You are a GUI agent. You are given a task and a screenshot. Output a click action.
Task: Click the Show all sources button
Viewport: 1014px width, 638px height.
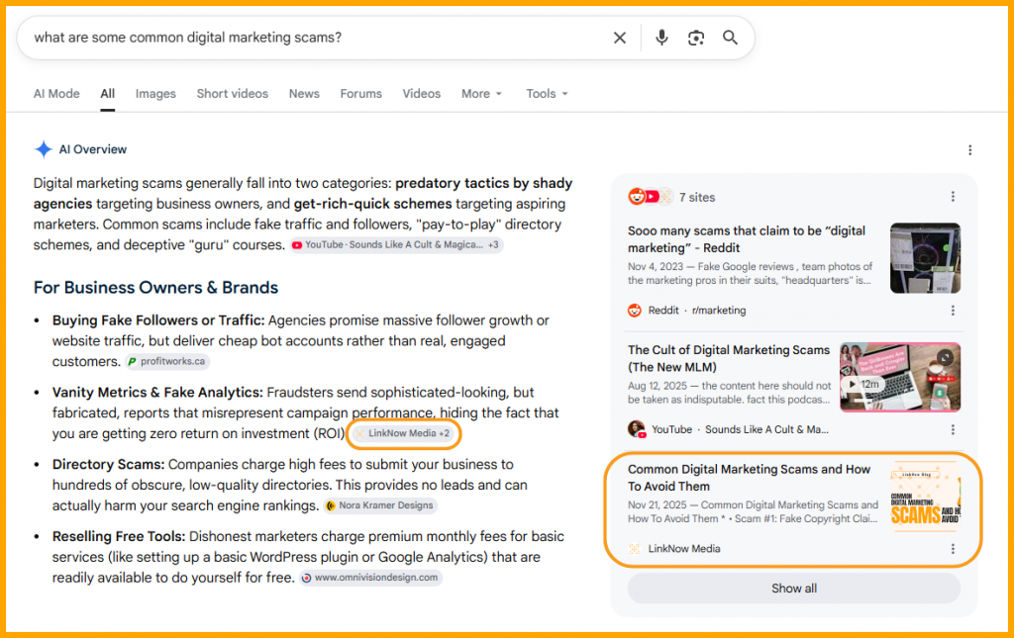pyautogui.click(x=794, y=589)
